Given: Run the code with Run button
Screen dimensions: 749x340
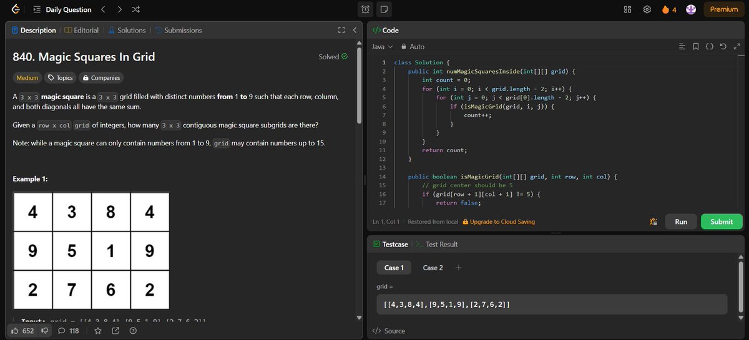Looking at the screenshot, I should tap(681, 221).
